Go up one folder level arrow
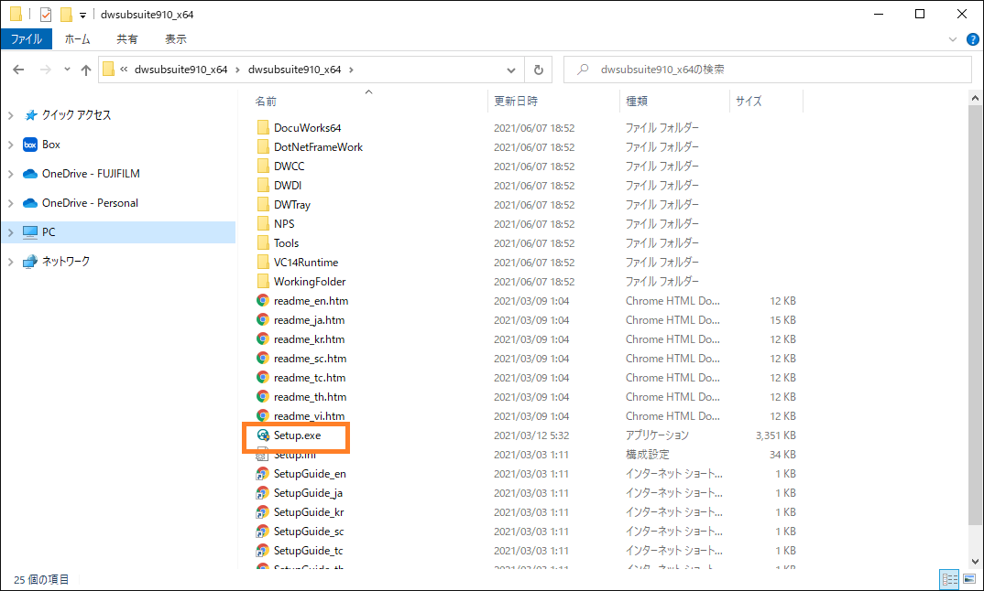Screen dimensions: 984x591 (86, 70)
